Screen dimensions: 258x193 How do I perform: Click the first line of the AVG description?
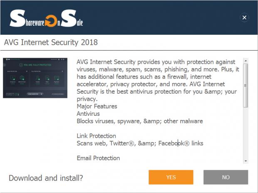[x=156, y=62]
